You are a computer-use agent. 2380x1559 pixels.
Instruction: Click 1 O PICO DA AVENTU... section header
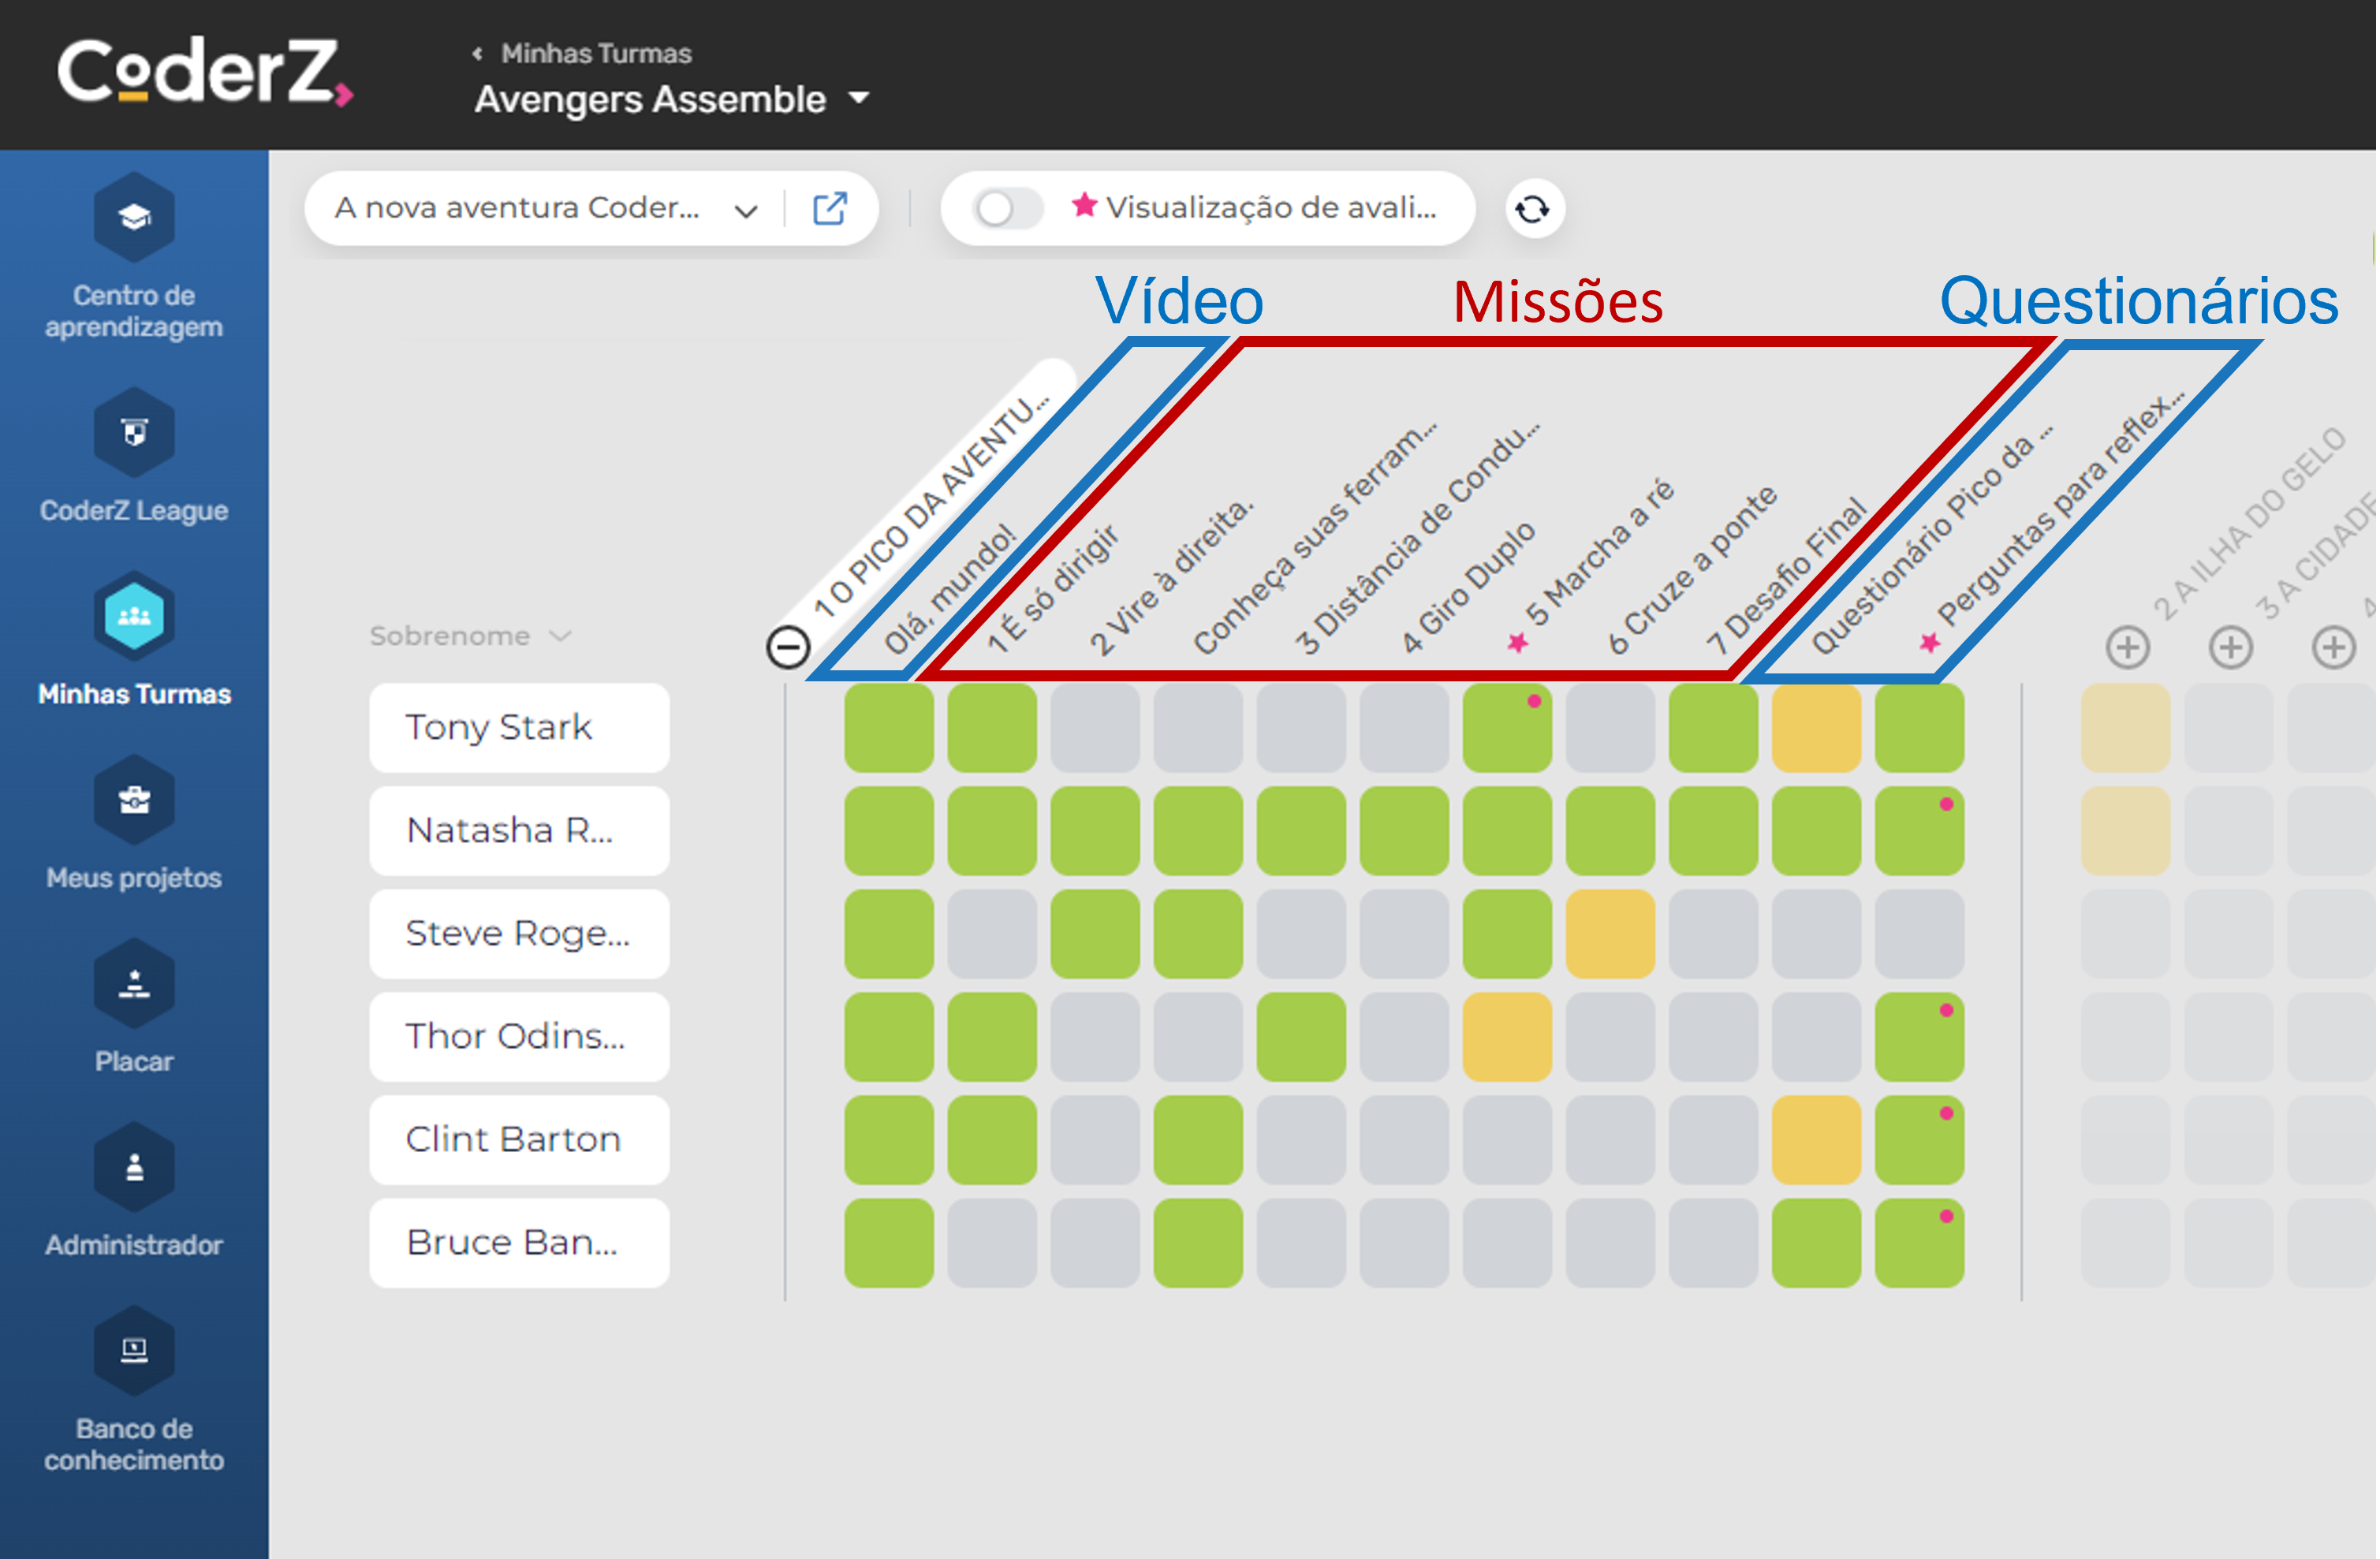coord(930,505)
